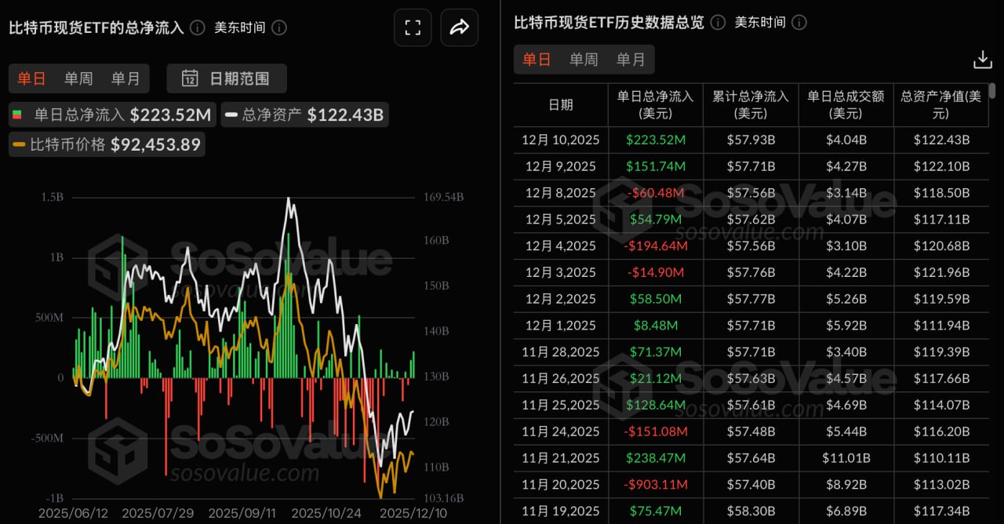Click info icon beside 比特币现货ETF的总净流入 title
This screenshot has width=1004, height=524.
198,28
